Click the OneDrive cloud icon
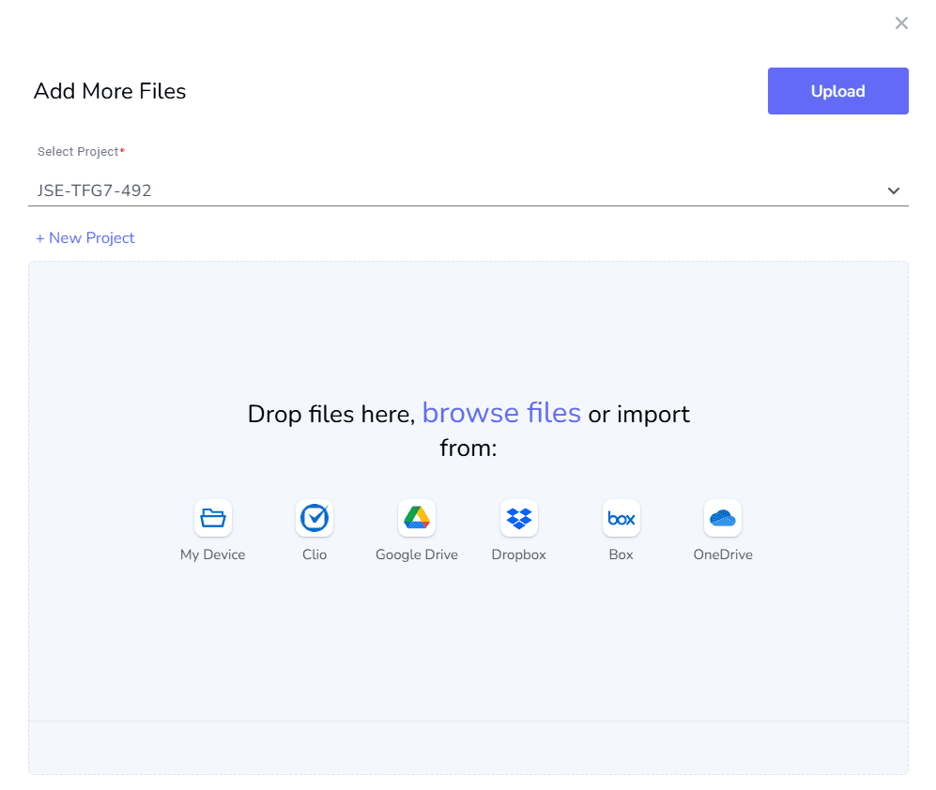 [x=723, y=518]
